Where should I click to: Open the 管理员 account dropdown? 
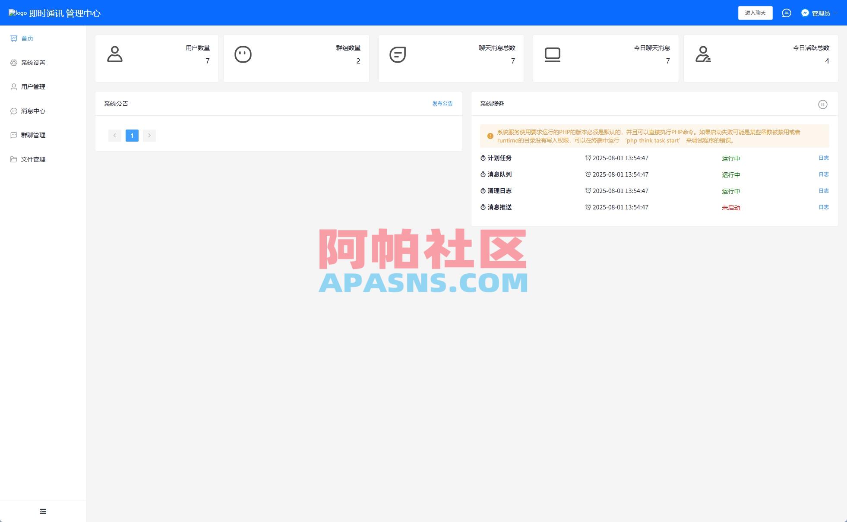click(x=821, y=13)
